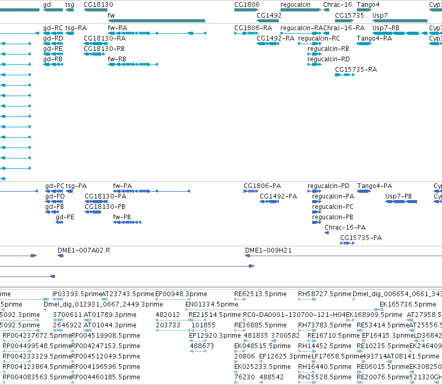The width and height of the screenshot is (442, 385).
Task: Select protein regucalcin-PA
Action: point(317,202)
